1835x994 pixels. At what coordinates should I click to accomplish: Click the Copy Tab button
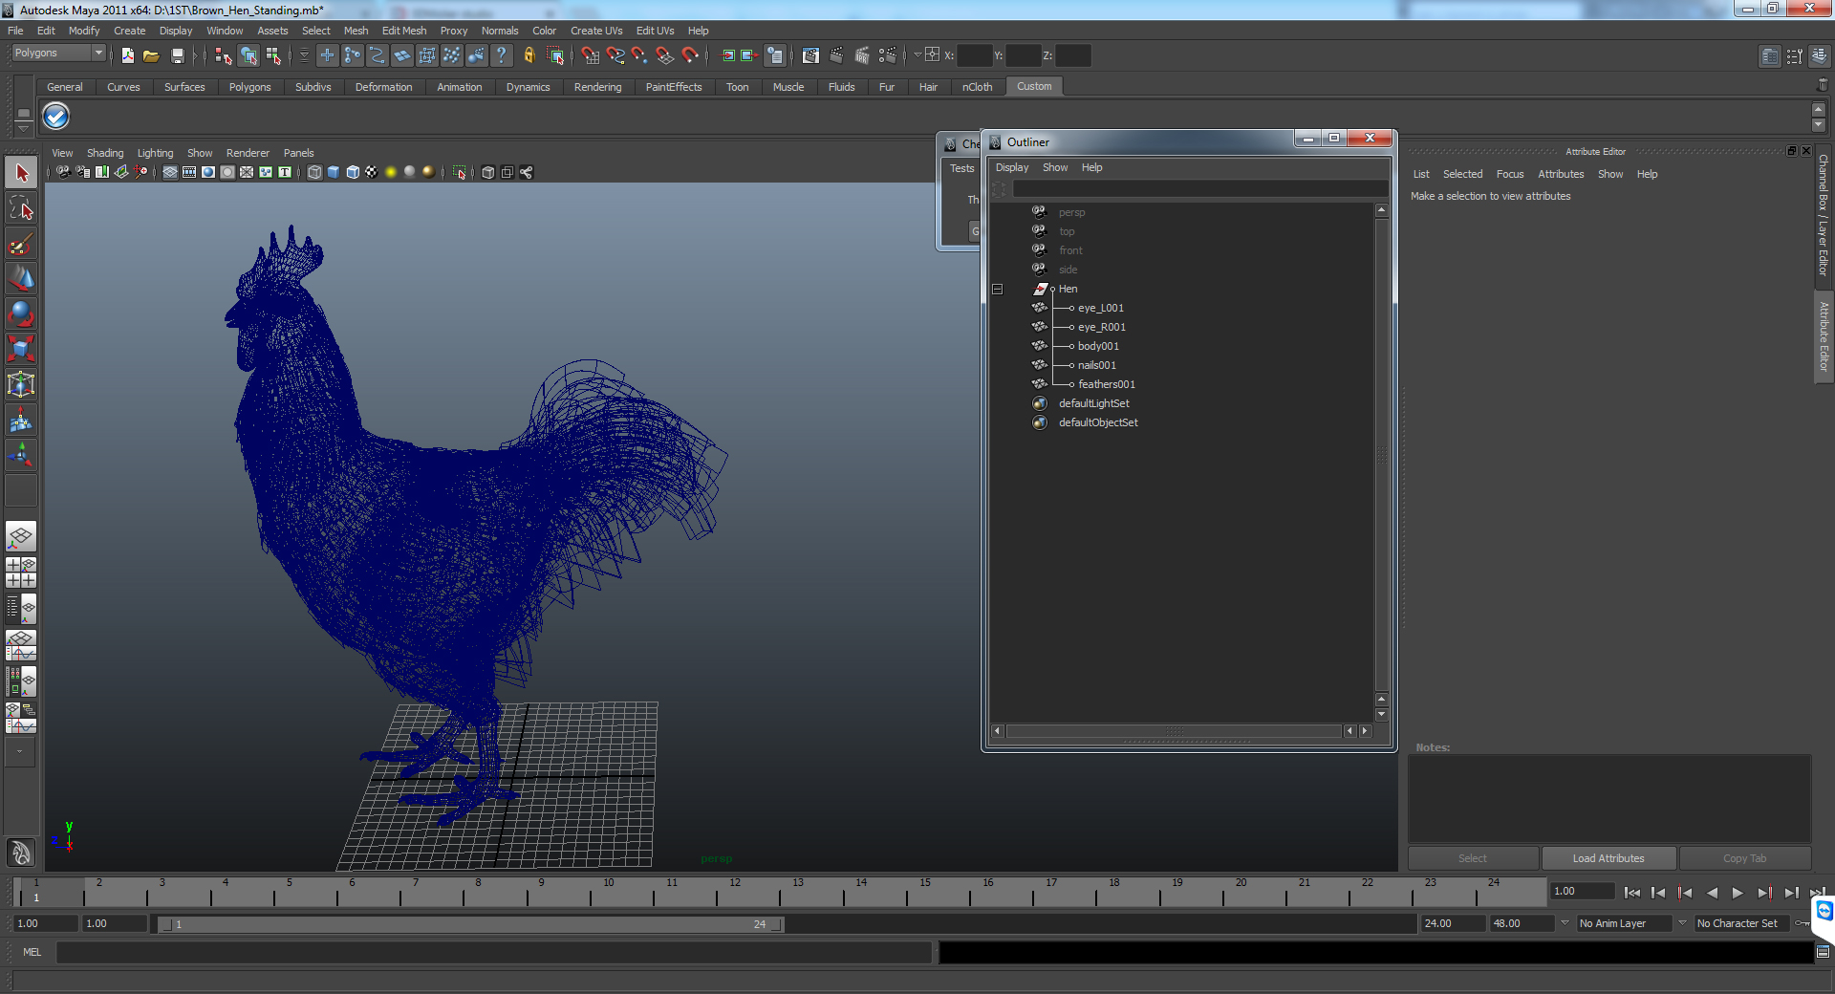(x=1744, y=858)
